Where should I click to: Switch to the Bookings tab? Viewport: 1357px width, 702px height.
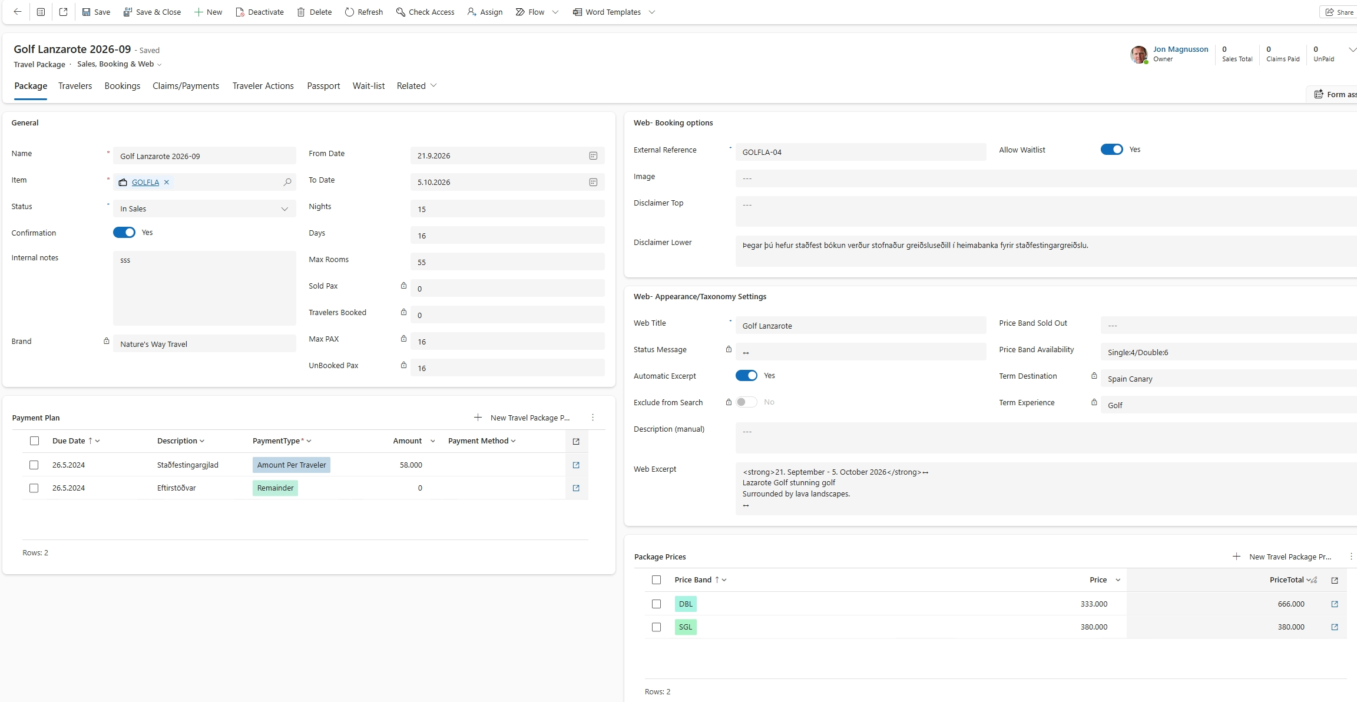click(123, 86)
